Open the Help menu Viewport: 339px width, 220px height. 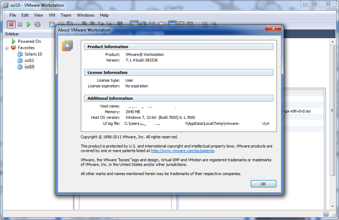(x=104, y=15)
